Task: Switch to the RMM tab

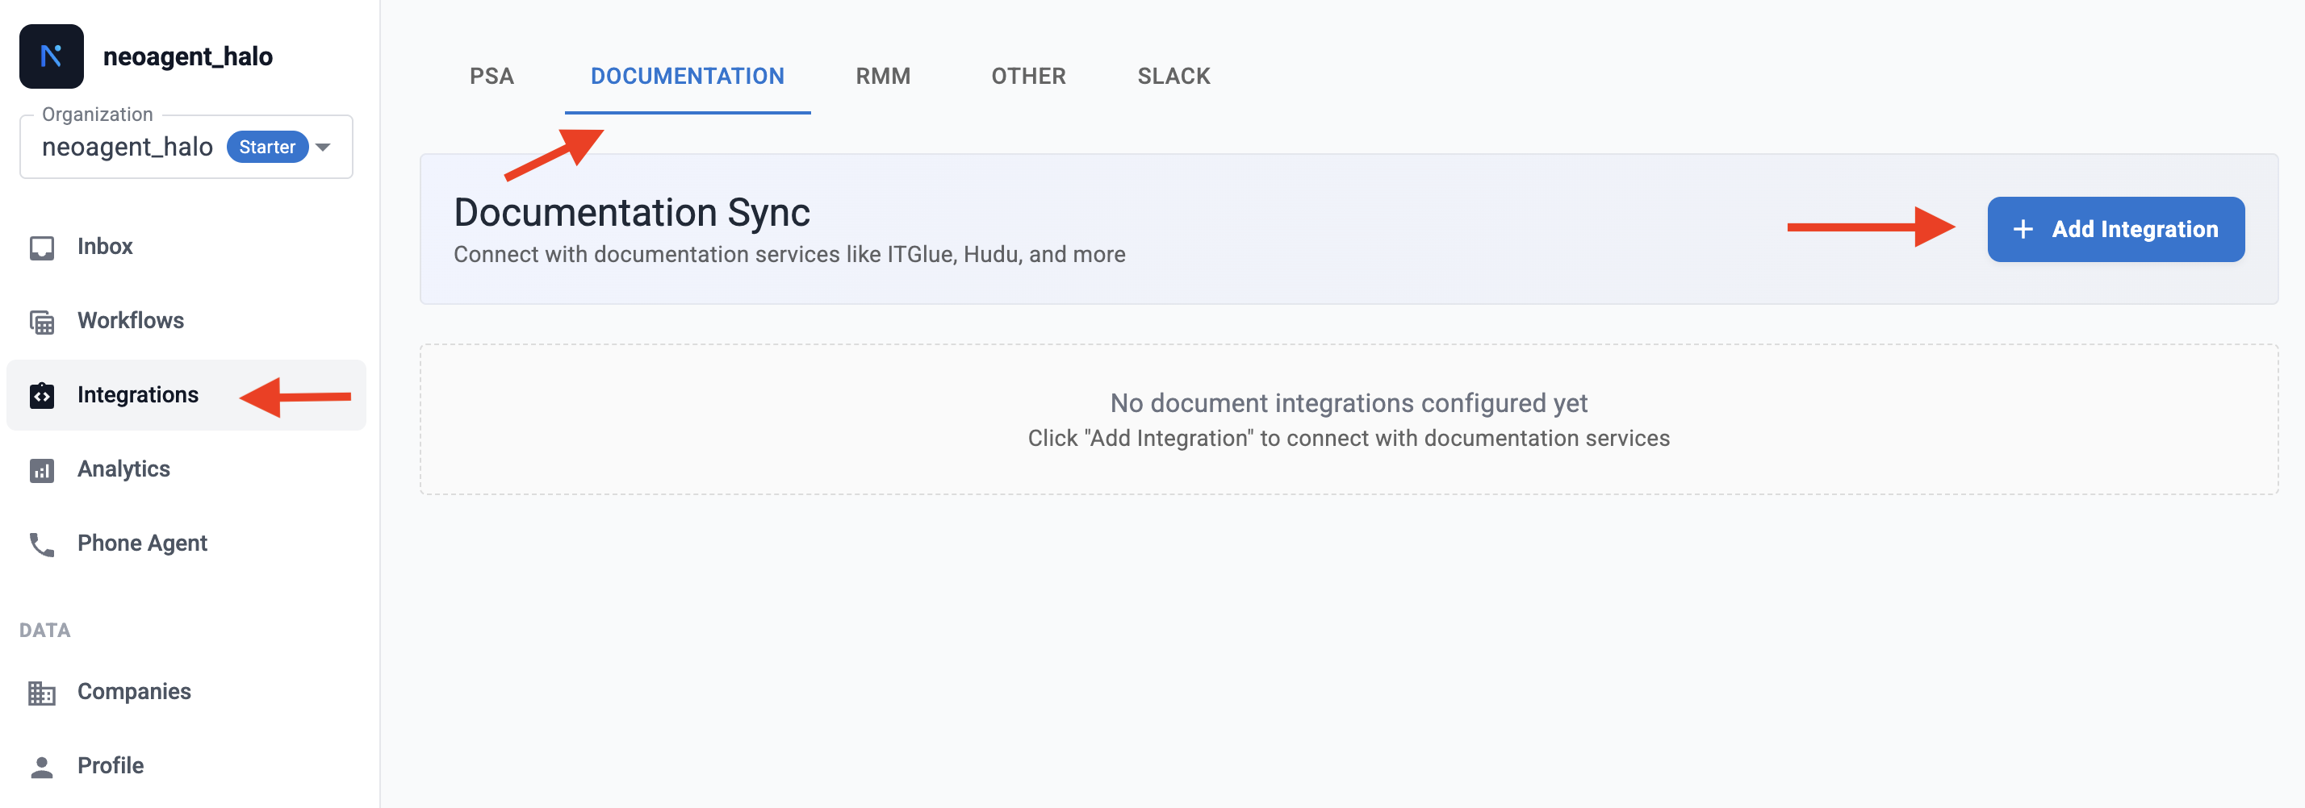Action: [882, 76]
